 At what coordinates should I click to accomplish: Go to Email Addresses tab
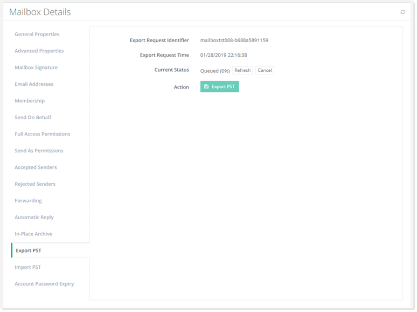click(x=34, y=85)
